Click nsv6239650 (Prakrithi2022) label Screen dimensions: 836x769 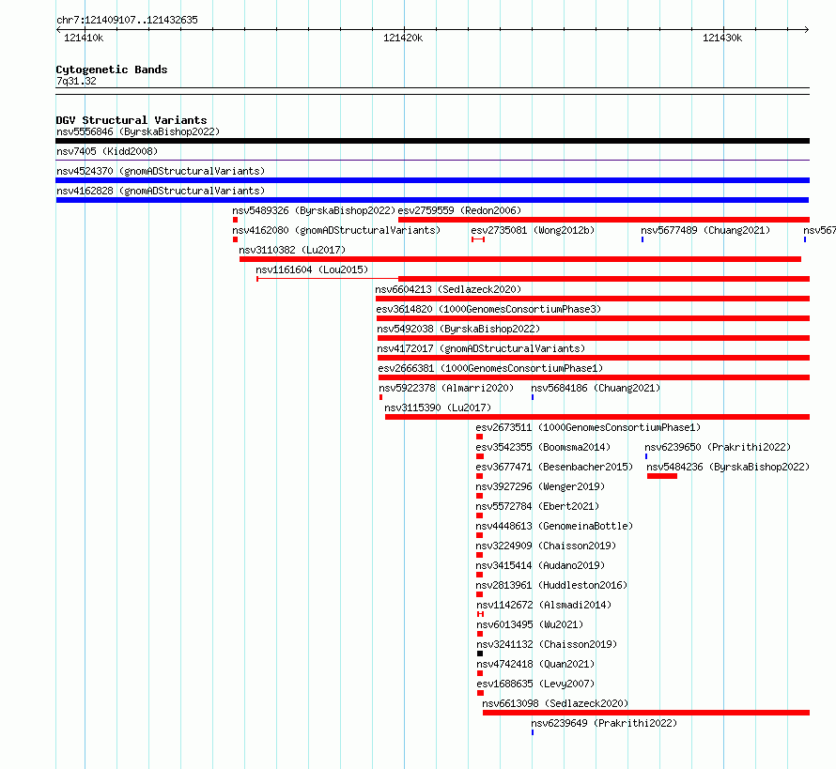click(x=718, y=447)
